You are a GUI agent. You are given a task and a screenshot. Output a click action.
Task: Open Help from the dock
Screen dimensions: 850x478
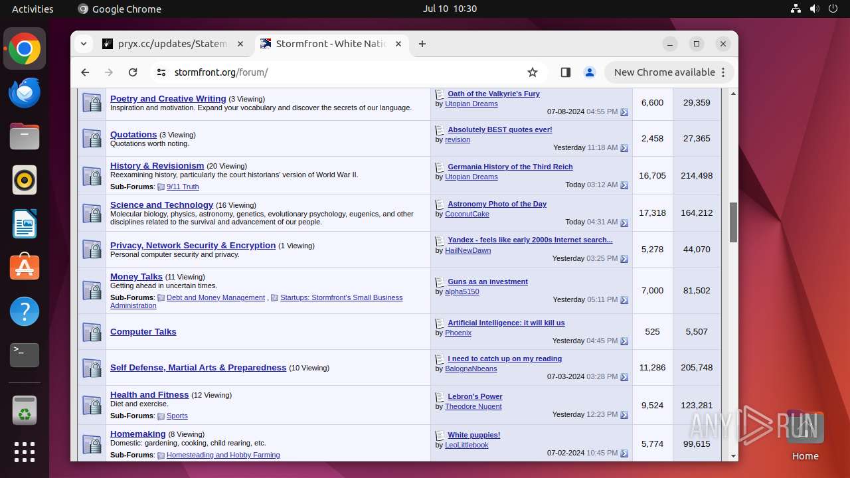(25, 311)
